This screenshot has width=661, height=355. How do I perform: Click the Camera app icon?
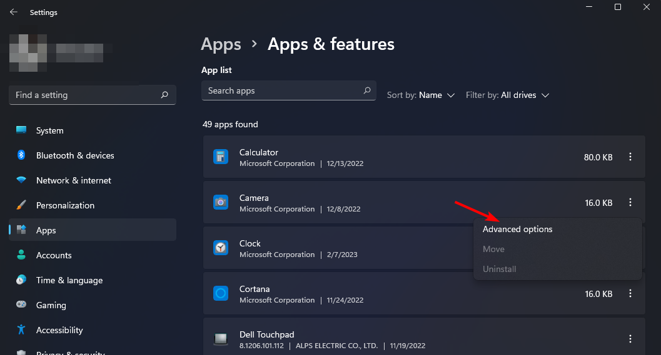(221, 203)
